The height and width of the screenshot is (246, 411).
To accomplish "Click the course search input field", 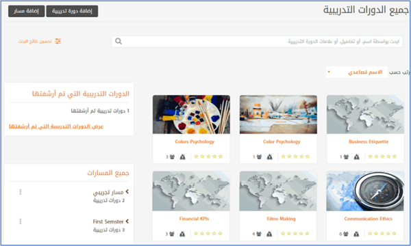I will [x=257, y=42].
